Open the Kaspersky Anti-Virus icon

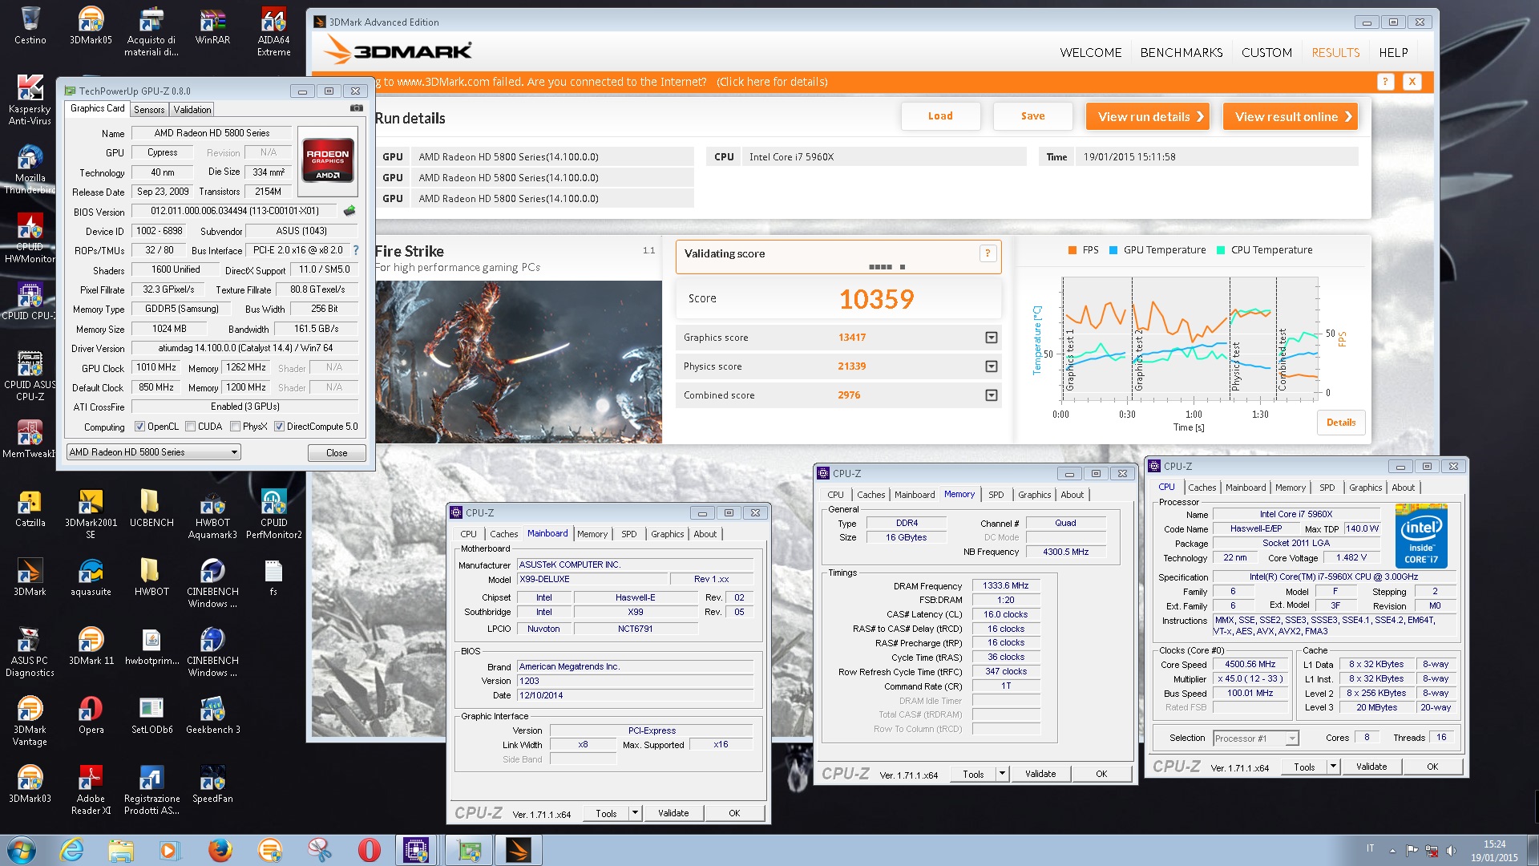(30, 99)
